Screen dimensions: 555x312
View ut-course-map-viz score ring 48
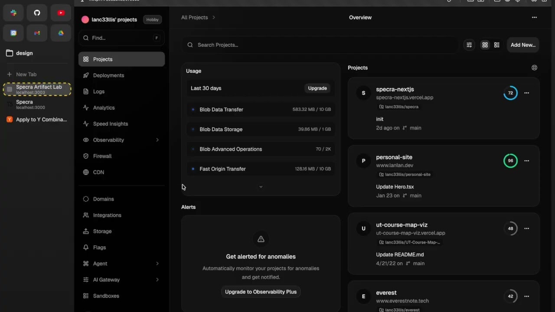510,228
